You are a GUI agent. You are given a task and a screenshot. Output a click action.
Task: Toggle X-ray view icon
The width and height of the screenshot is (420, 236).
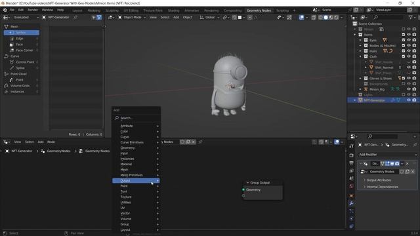click(x=314, y=18)
